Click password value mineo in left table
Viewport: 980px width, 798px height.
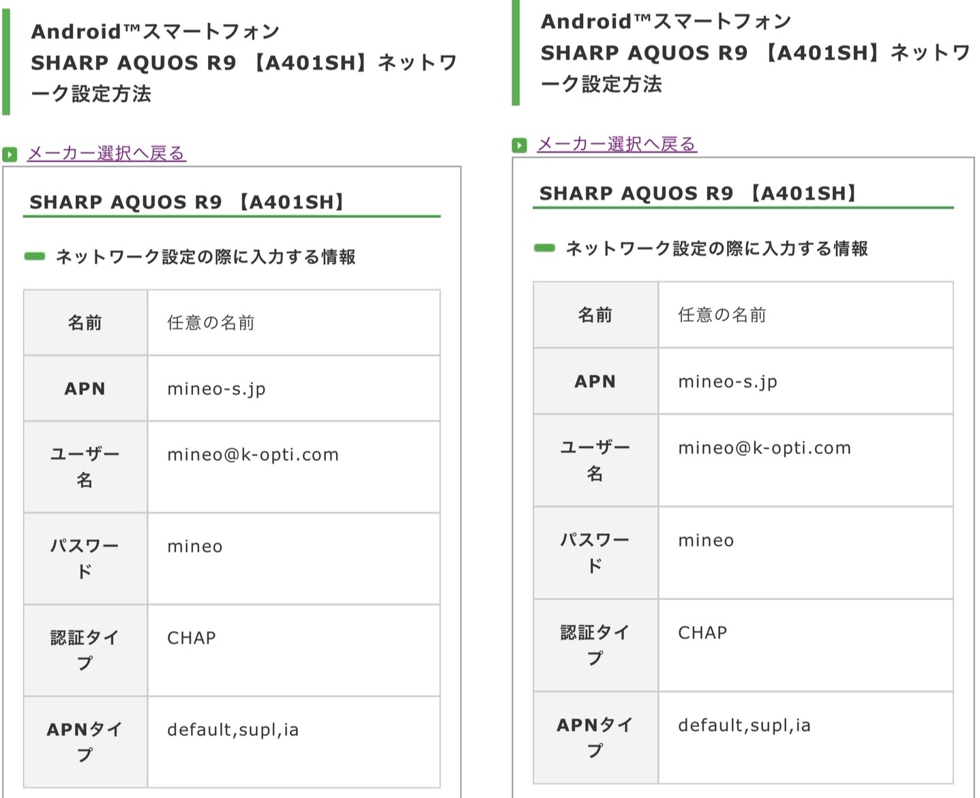(x=195, y=546)
